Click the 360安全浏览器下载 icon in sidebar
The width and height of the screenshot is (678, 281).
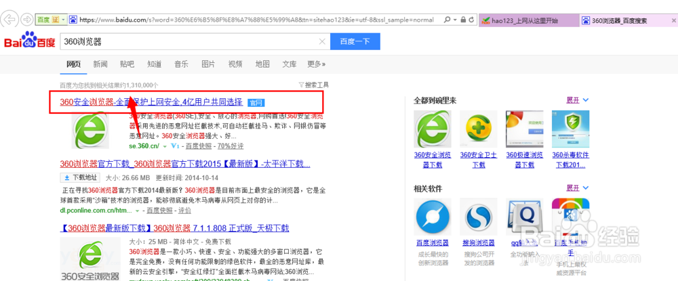[x=433, y=129]
